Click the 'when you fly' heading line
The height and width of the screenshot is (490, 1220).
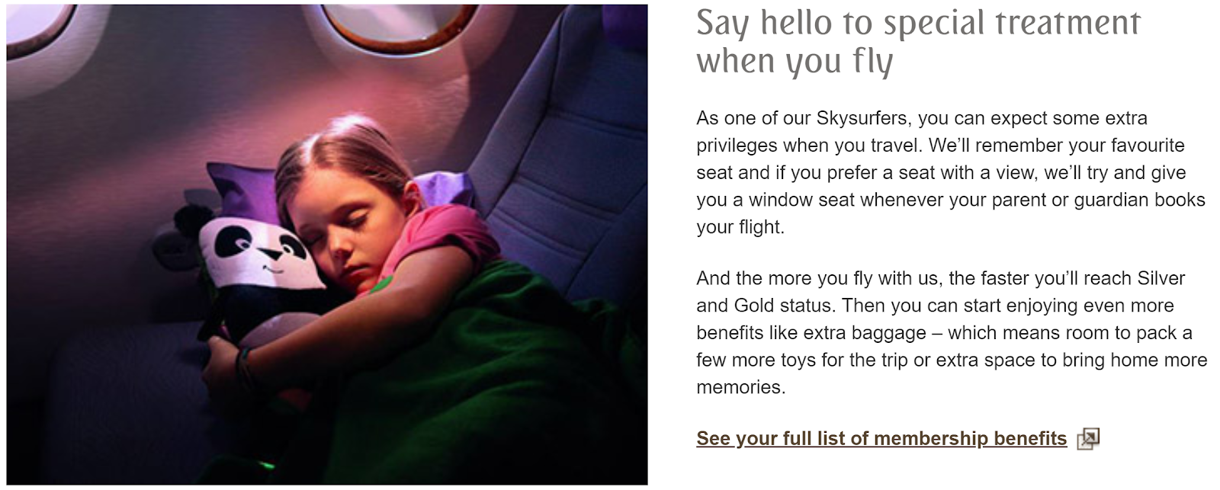794,61
